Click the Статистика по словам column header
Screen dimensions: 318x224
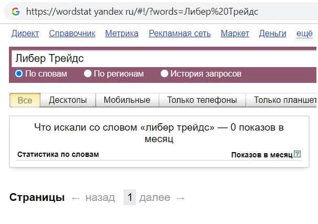(58, 154)
